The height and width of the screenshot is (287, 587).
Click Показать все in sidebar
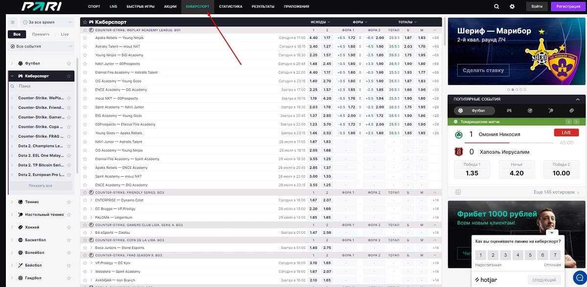coord(40,185)
